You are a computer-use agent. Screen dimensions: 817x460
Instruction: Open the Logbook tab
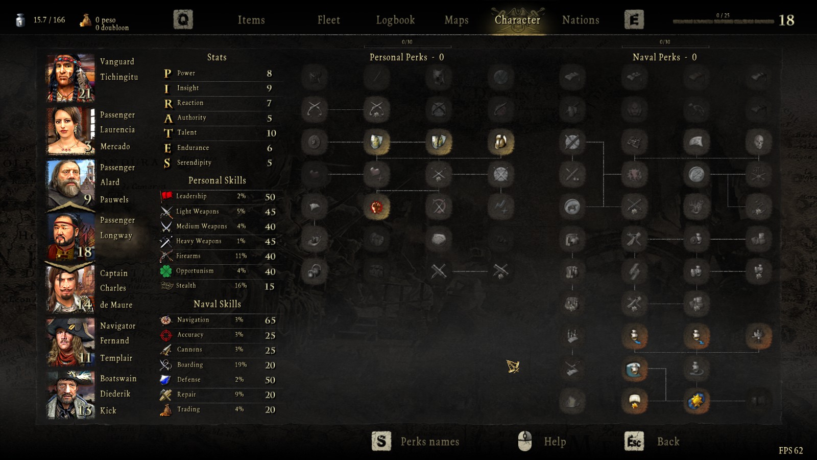396,20
